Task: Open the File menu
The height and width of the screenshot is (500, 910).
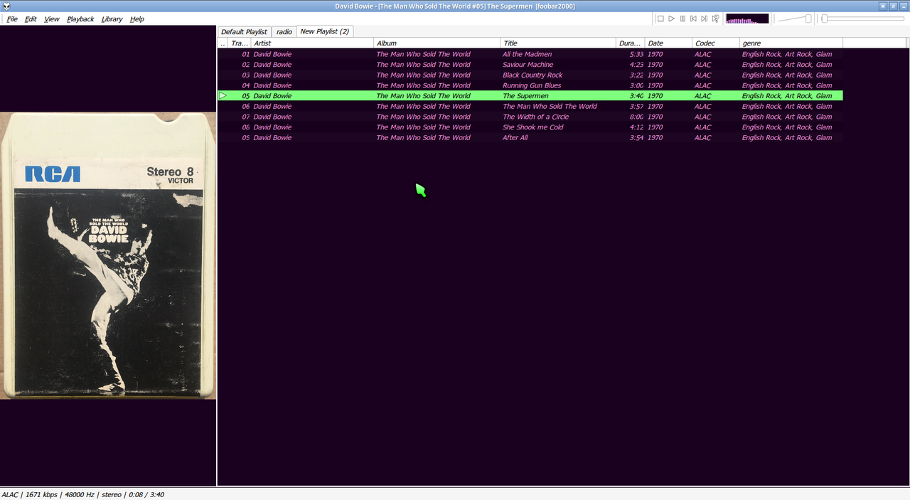Action: coord(12,19)
